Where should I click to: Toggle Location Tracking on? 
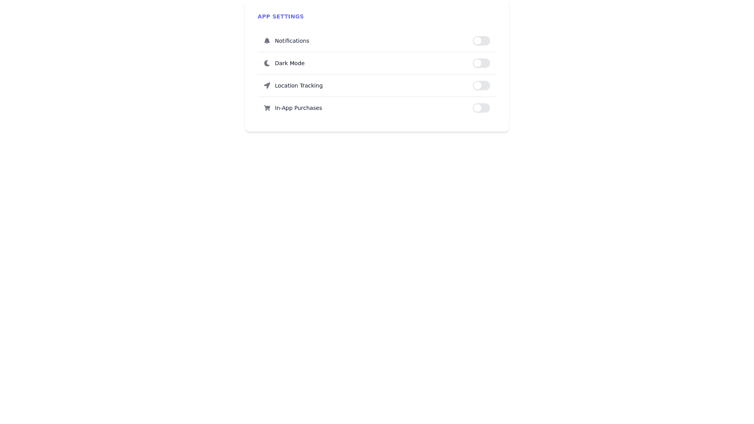click(481, 86)
